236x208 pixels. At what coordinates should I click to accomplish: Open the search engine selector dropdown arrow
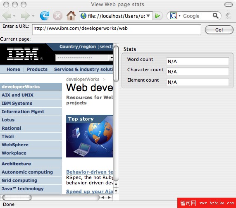(179, 15)
